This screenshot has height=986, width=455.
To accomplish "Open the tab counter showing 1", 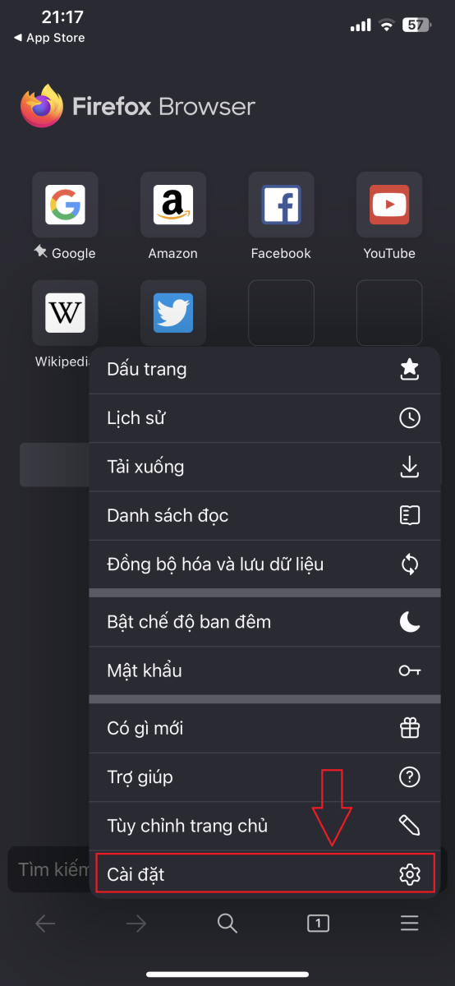I will 318,924.
